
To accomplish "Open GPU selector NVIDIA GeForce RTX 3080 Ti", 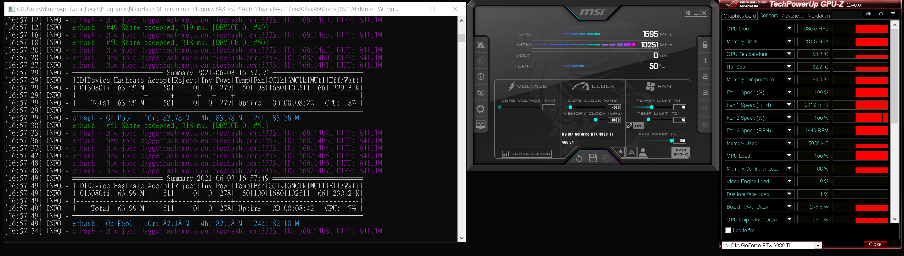I will click(772, 245).
